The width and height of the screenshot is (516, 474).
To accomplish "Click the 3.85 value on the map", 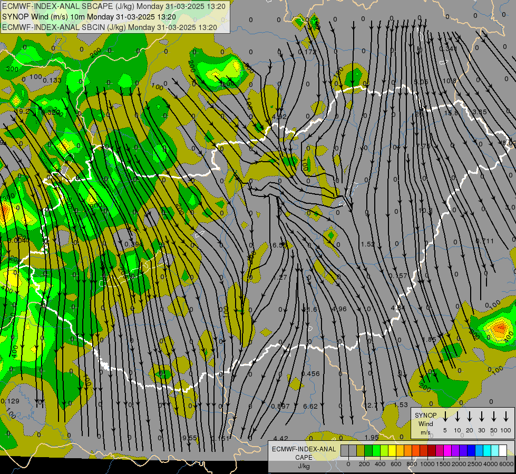I will [479, 112].
